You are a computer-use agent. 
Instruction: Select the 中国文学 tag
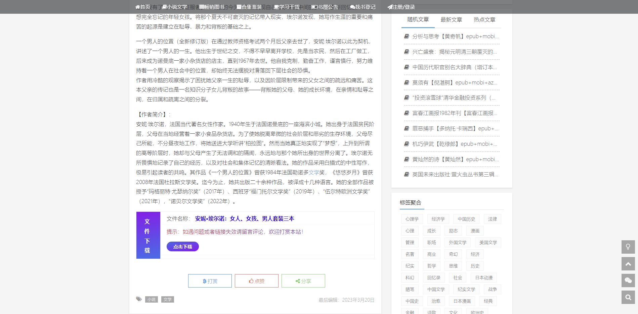tap(436, 289)
